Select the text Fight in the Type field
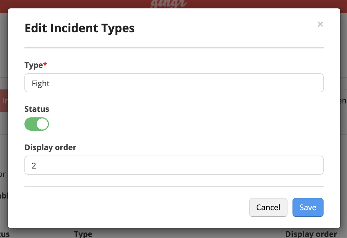The image size is (347, 238). (41, 83)
